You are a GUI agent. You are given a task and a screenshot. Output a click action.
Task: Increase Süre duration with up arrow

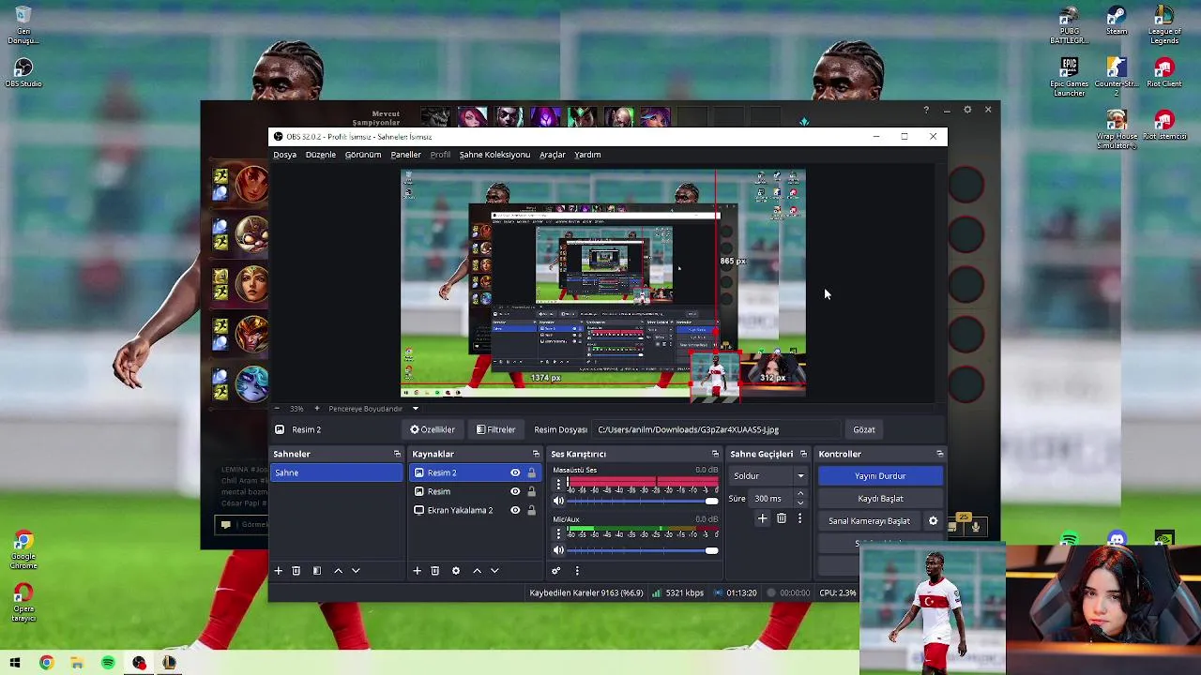pyautogui.click(x=799, y=494)
